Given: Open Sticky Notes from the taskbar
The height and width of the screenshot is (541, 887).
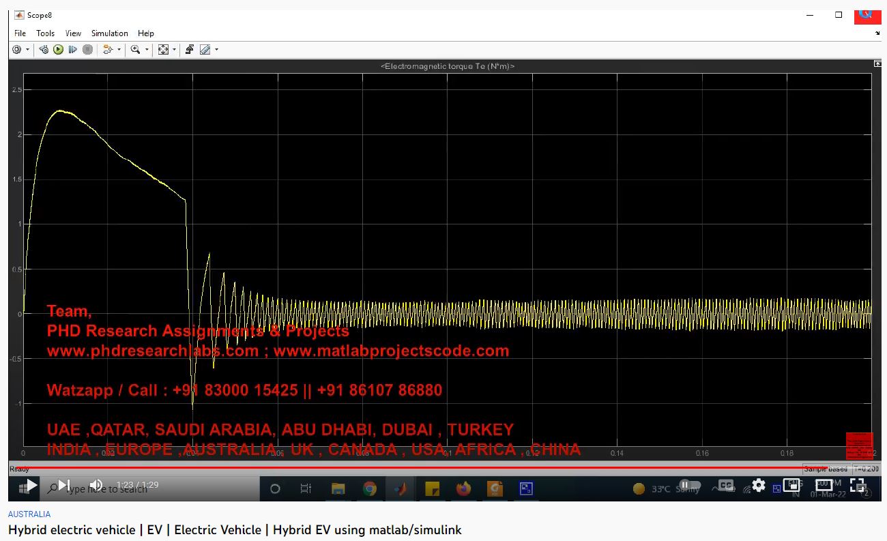Looking at the screenshot, I should (432, 488).
